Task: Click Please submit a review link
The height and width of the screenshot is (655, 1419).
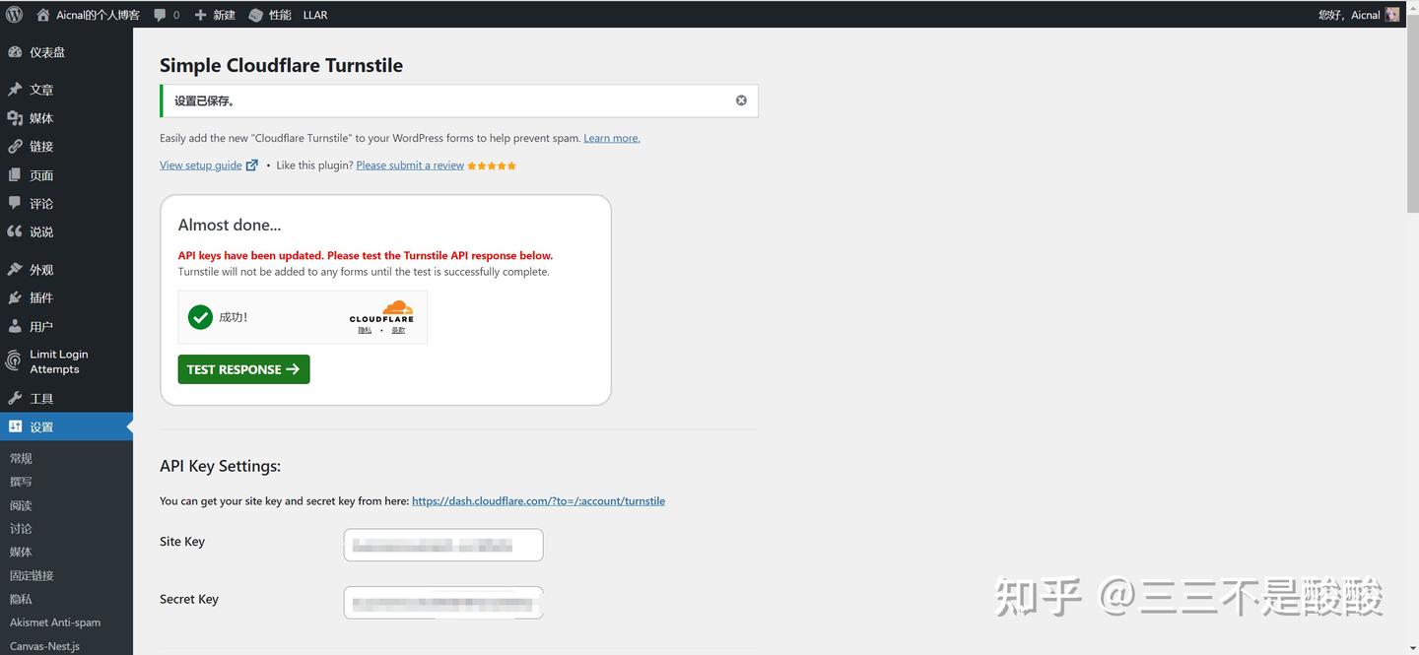Action: 410,165
